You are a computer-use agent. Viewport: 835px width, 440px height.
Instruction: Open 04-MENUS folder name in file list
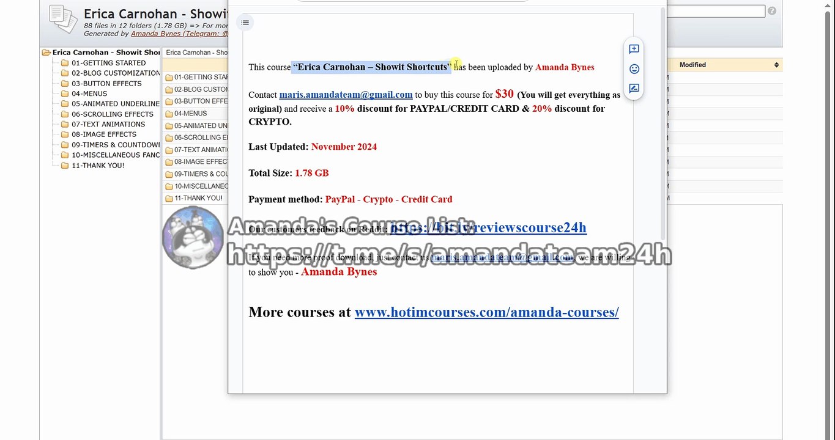(190, 114)
